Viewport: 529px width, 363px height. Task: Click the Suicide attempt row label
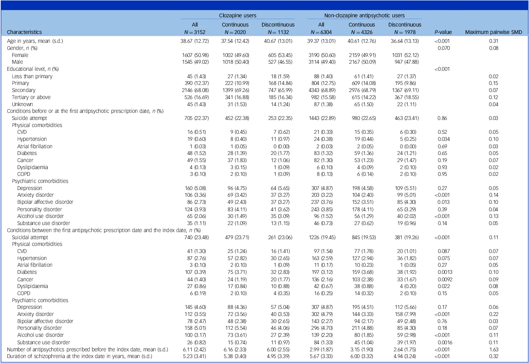[x=29, y=118]
